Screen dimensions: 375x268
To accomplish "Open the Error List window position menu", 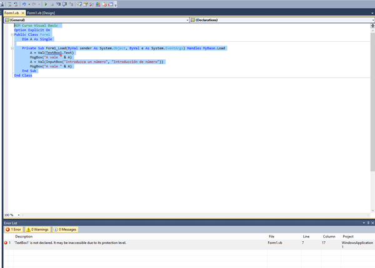I will 364,223.
